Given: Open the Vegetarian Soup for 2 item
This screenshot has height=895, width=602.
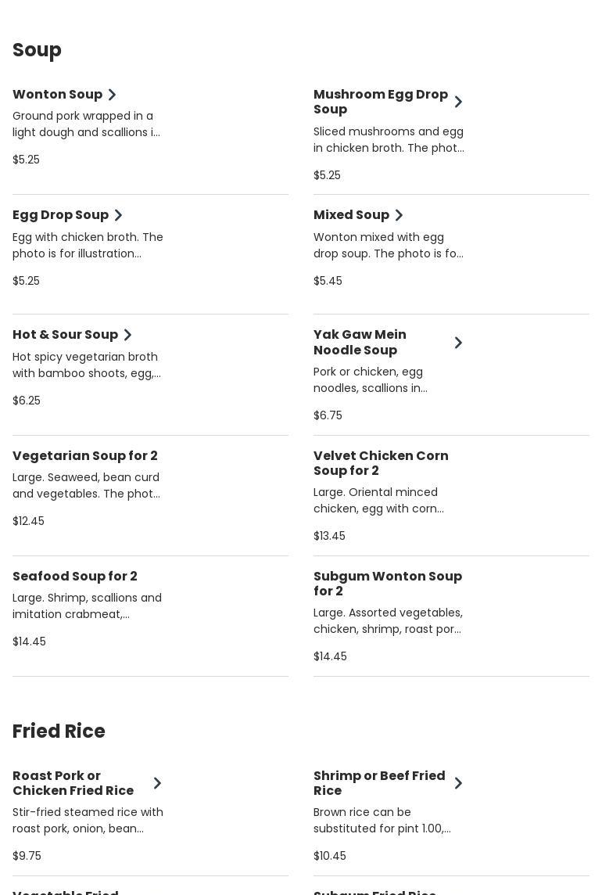Looking at the screenshot, I should [85, 455].
